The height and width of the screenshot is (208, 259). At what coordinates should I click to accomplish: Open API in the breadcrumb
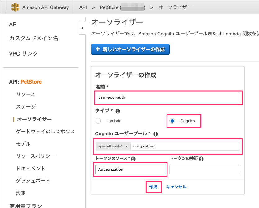(83, 7)
